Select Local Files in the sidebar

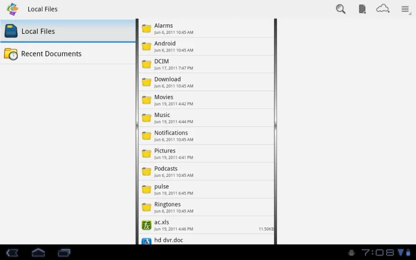(x=68, y=31)
